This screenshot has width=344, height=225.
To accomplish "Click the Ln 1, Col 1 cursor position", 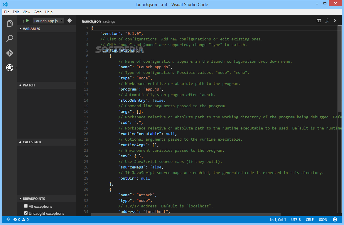I will tap(278, 219).
